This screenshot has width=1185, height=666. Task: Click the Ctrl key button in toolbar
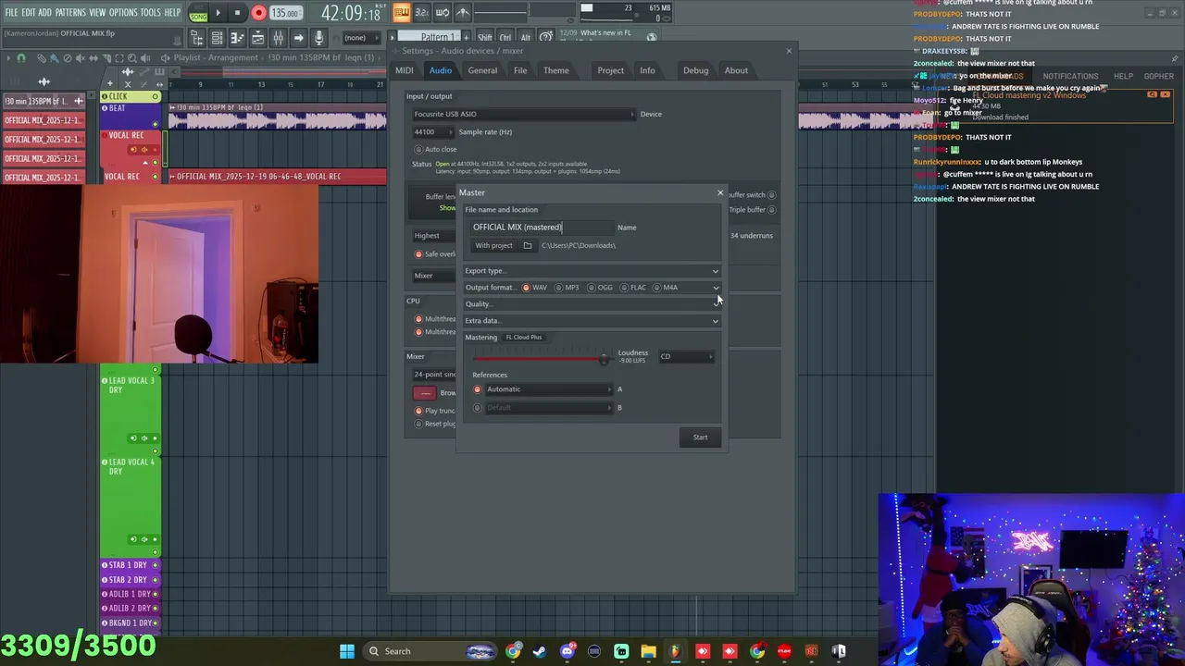505,38
